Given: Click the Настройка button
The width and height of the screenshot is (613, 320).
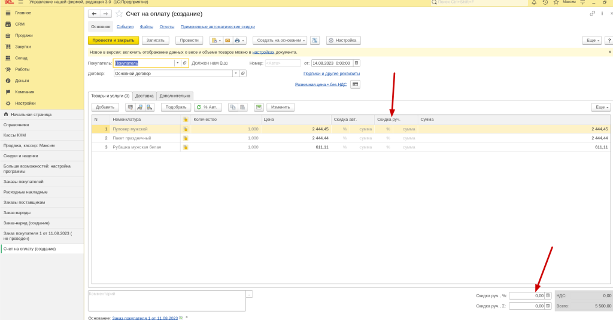Looking at the screenshot, I should (343, 40).
